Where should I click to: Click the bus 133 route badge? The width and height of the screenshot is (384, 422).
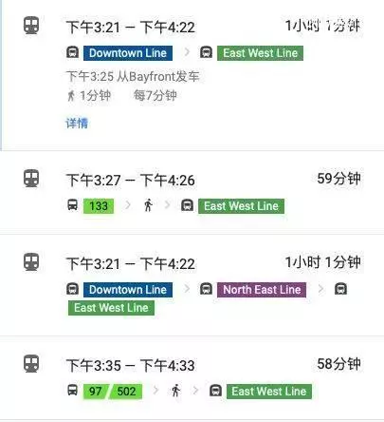pyautogui.click(x=99, y=206)
